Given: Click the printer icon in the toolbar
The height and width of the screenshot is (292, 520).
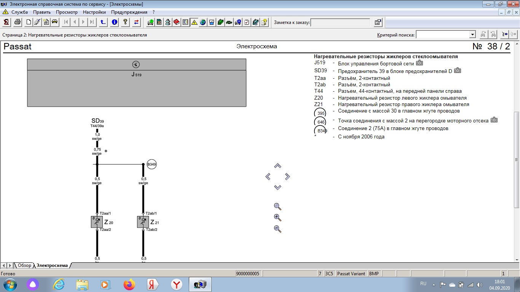Looking at the screenshot, I should pos(18,22).
